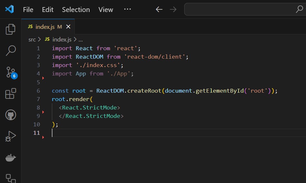
Task: Open the File menu
Action: click(28, 10)
